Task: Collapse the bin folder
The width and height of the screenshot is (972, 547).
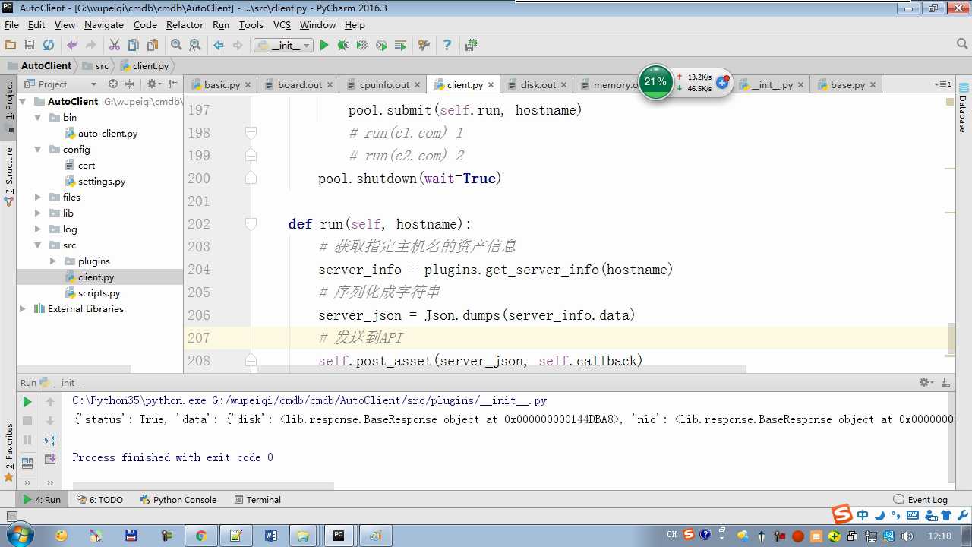Action: point(38,117)
